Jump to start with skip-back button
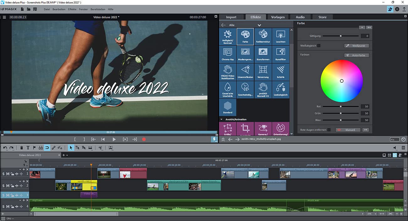The width and height of the screenshot is (408, 221). click(x=103, y=139)
